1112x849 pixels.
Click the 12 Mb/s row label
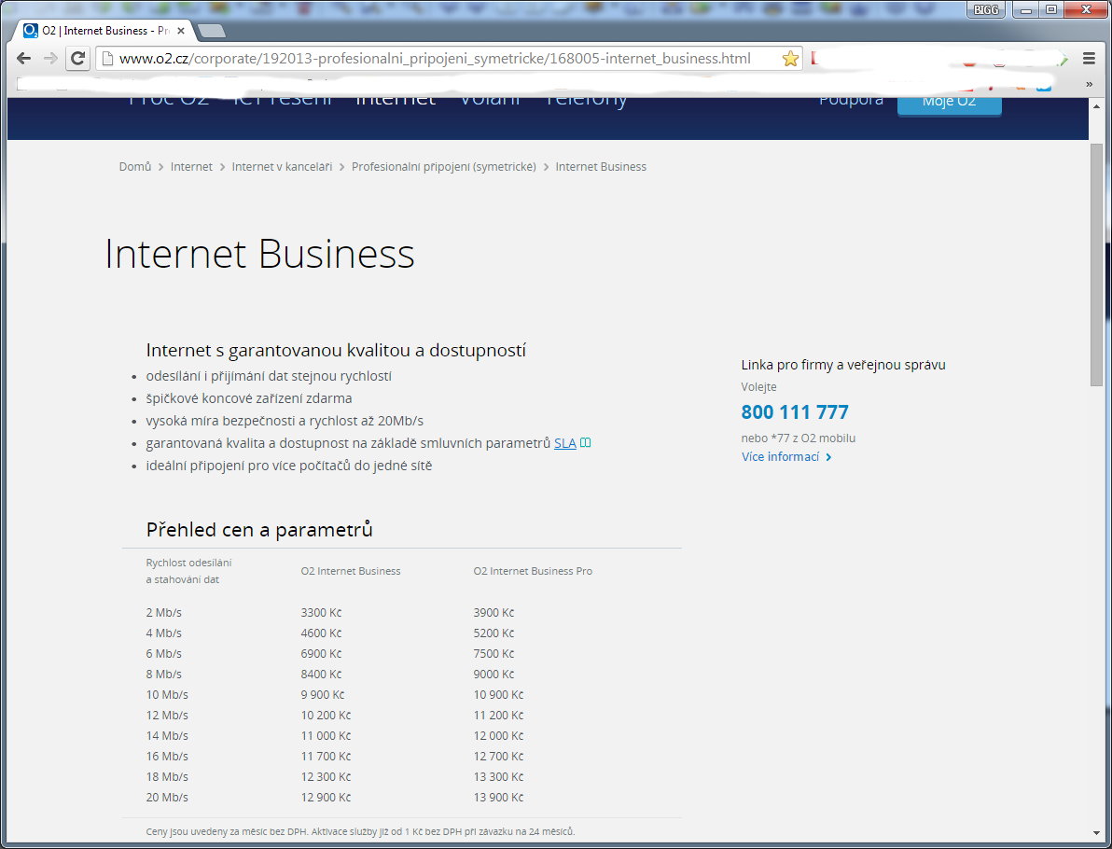point(167,716)
